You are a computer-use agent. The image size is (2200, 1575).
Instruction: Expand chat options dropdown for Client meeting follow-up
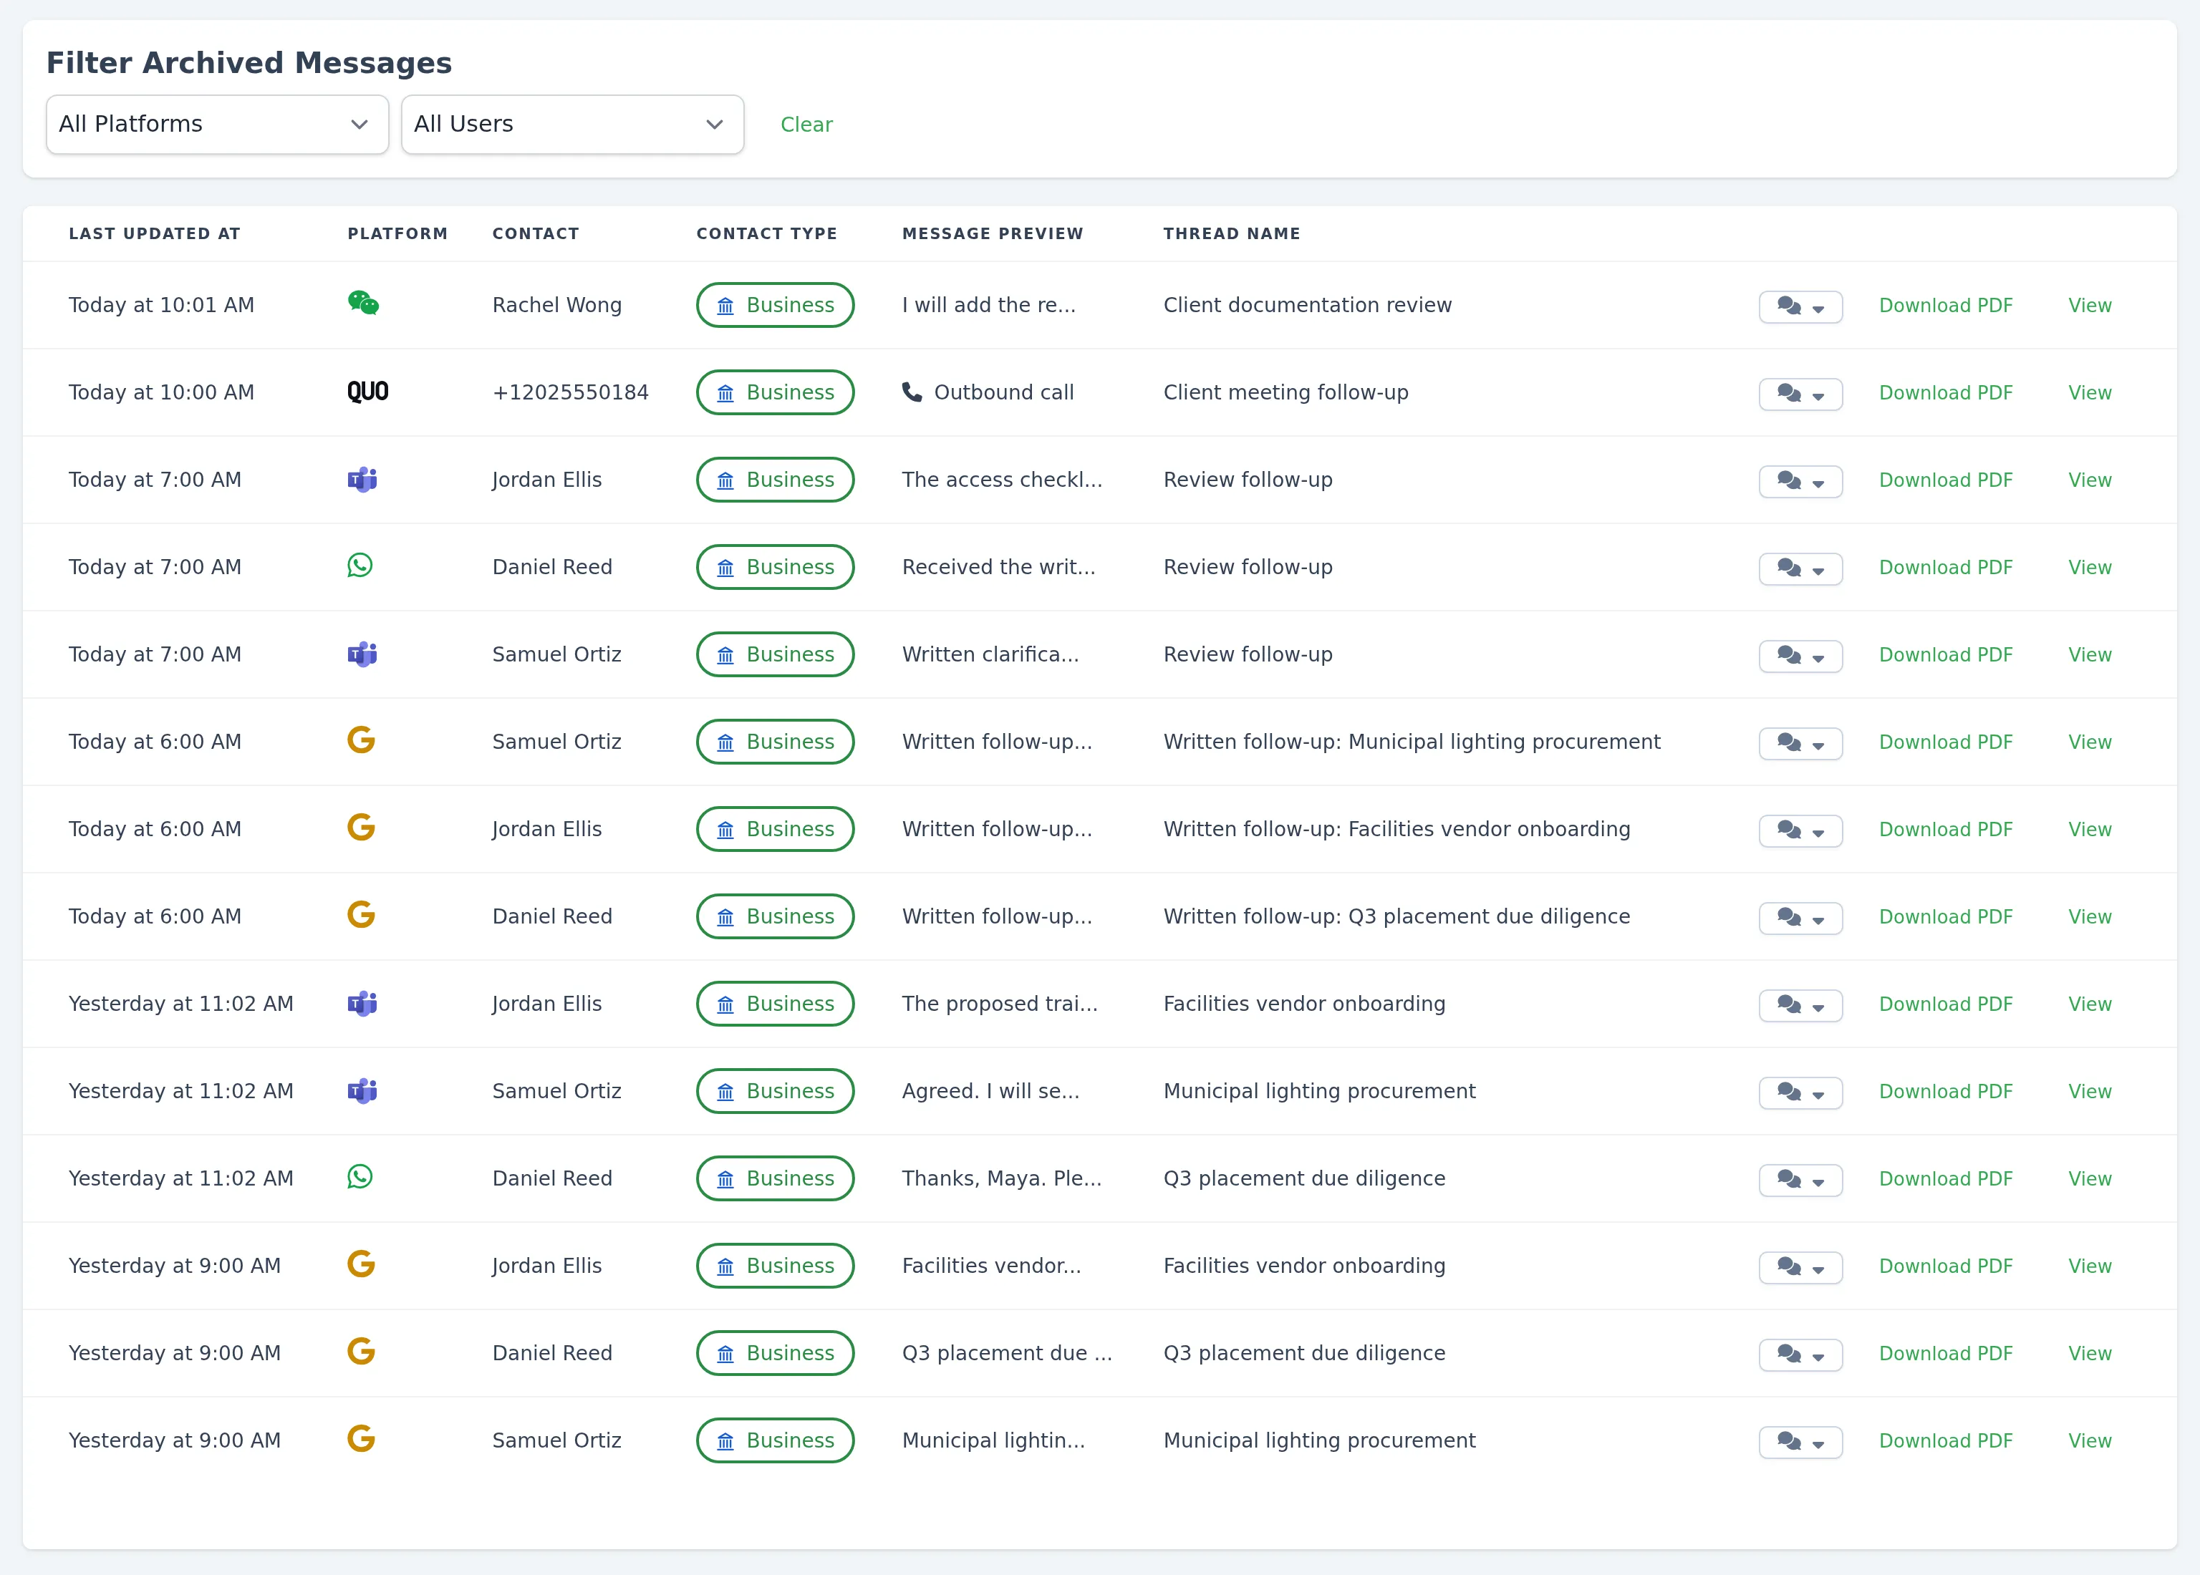click(x=1800, y=394)
